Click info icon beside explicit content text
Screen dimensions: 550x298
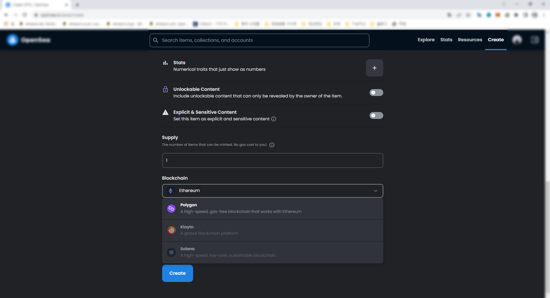274,119
